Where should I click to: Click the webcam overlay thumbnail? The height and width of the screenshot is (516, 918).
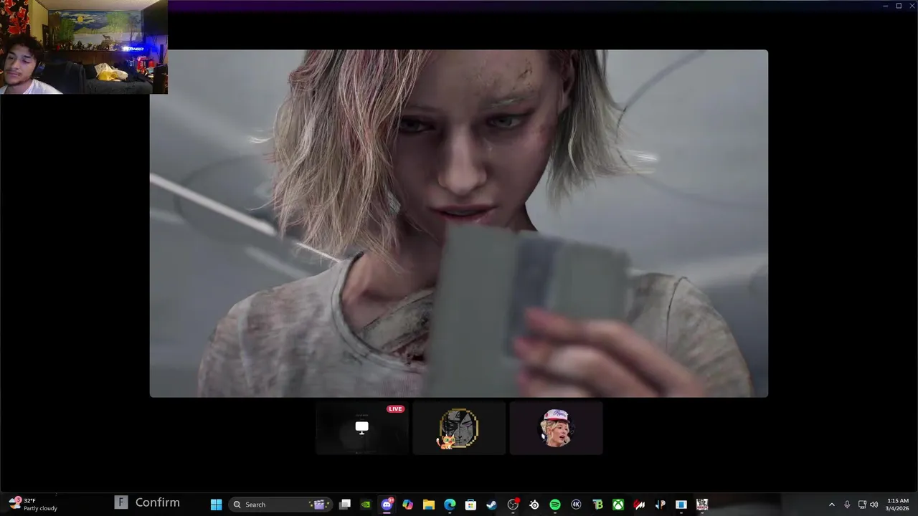pyautogui.click(x=84, y=47)
